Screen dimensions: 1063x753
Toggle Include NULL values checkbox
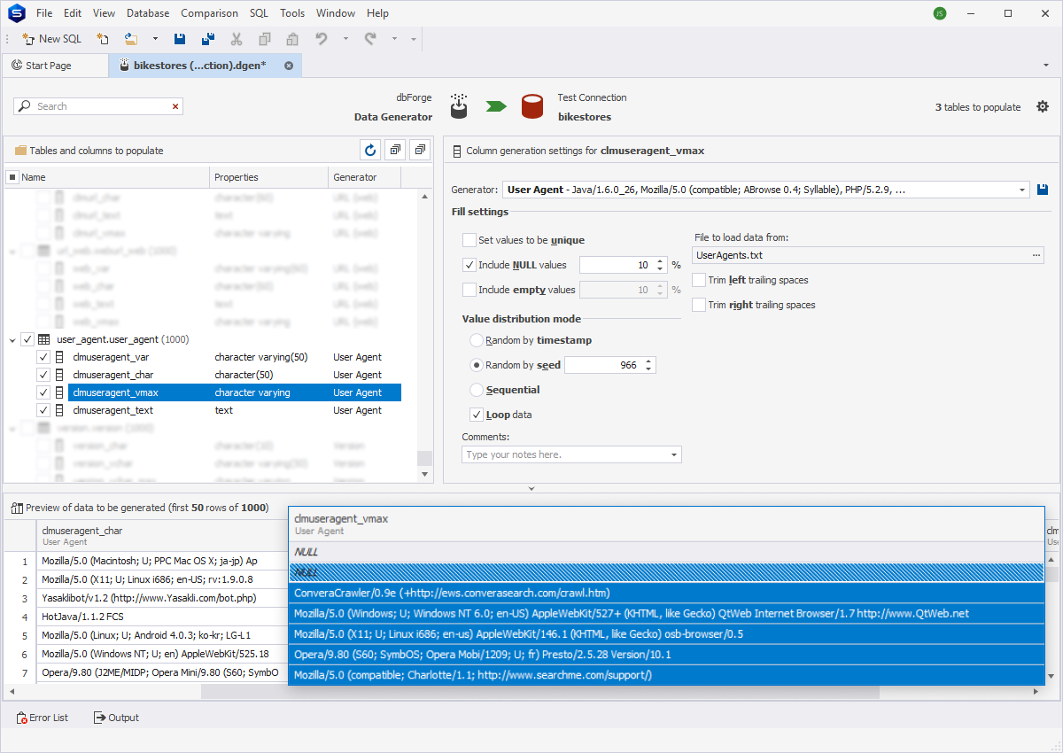(x=469, y=265)
